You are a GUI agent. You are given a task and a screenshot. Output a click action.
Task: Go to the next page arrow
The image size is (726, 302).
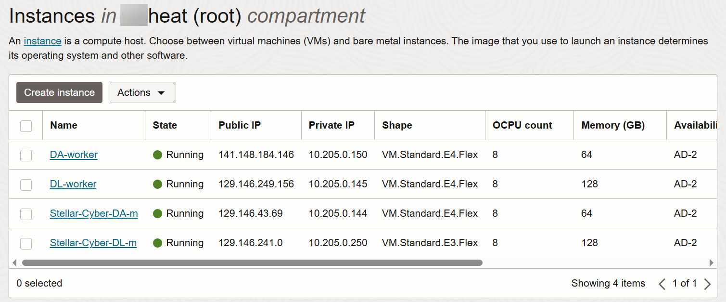pyautogui.click(x=707, y=284)
